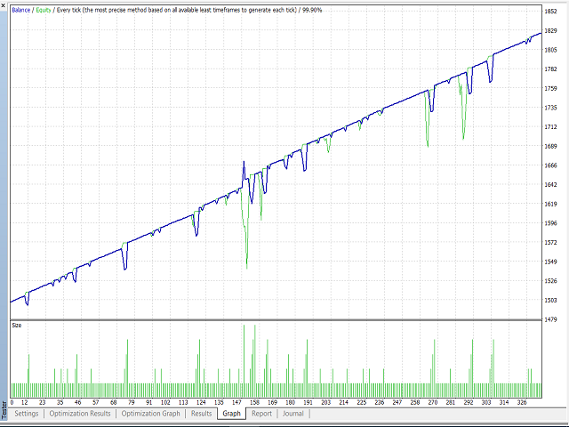Image resolution: width=569 pixels, height=427 pixels.
Task: Click the Equity legend label
Action: pyautogui.click(x=44, y=10)
